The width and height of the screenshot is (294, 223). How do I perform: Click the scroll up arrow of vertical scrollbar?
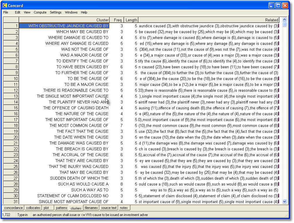(284, 20)
